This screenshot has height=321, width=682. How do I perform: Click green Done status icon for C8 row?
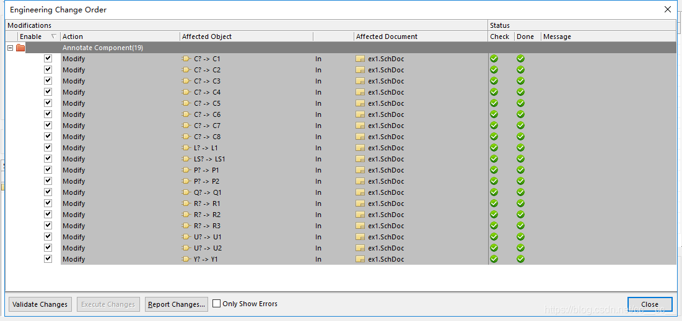pyautogui.click(x=520, y=137)
